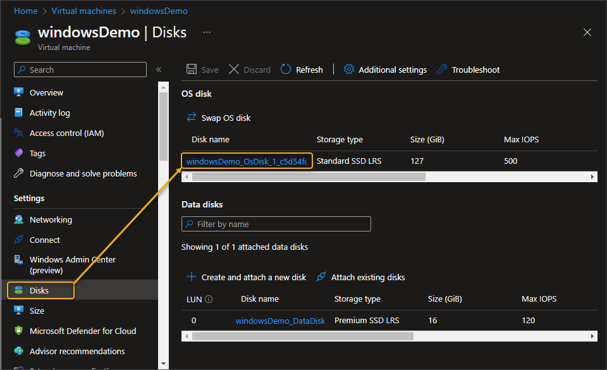Collapse the sidebar with double chevron

159,70
